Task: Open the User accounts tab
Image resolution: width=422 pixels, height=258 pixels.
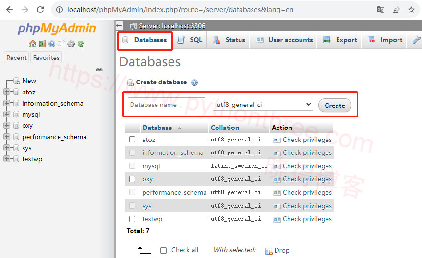Action: (x=284, y=40)
